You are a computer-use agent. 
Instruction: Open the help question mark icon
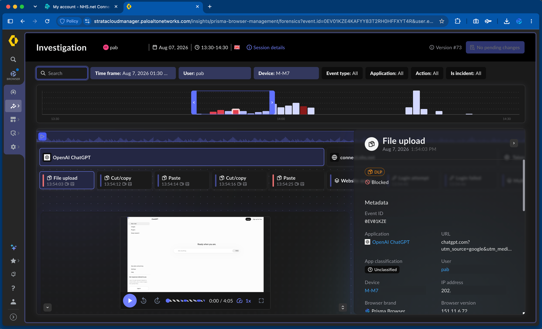pos(13,288)
